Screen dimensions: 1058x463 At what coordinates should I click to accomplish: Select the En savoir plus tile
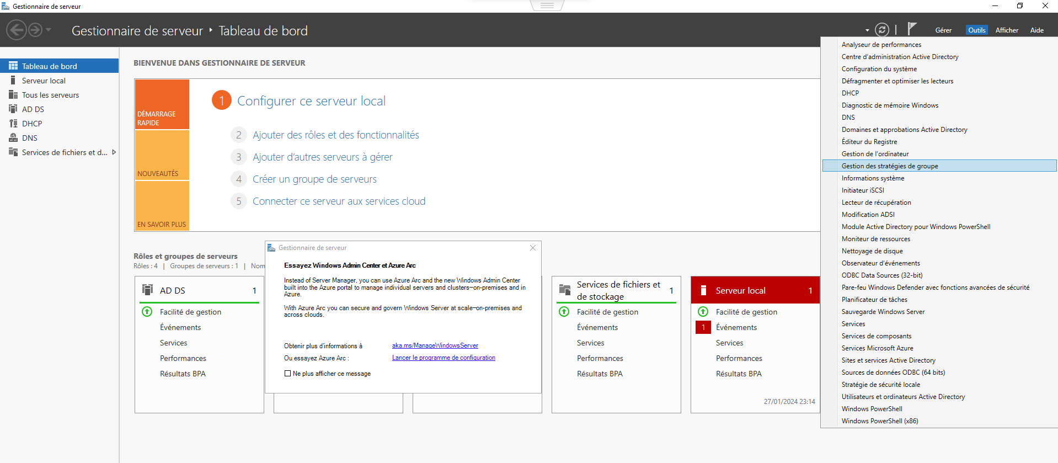162,205
